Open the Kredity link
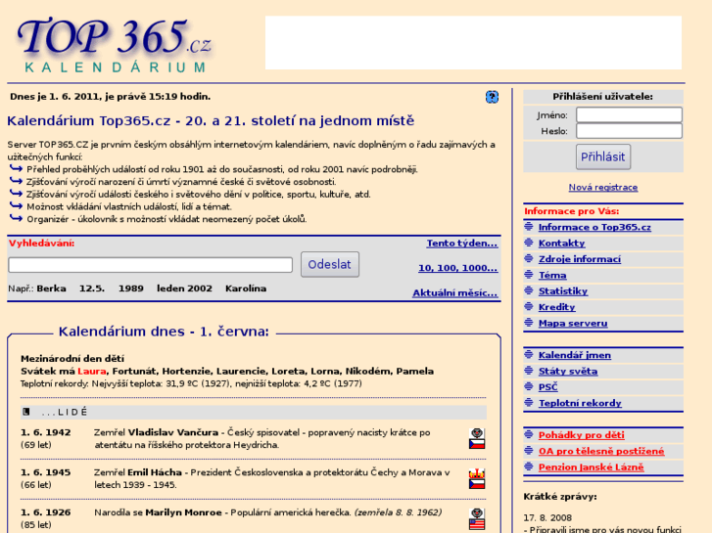The image size is (712, 533). pos(556,307)
